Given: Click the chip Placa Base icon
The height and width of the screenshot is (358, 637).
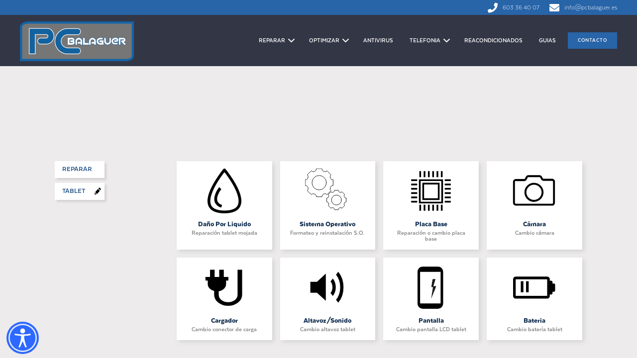Looking at the screenshot, I should (x=431, y=191).
